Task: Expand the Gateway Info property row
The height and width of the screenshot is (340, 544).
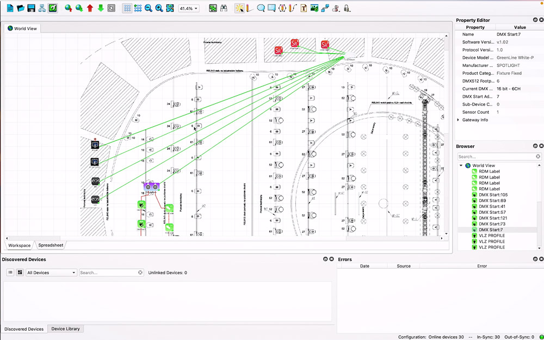Action: point(458,120)
